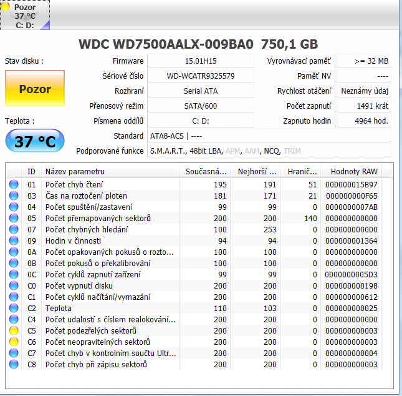This screenshot has height=396, width=402.
Task: Click blue status orb for attribute C7
Action: pos(14,353)
